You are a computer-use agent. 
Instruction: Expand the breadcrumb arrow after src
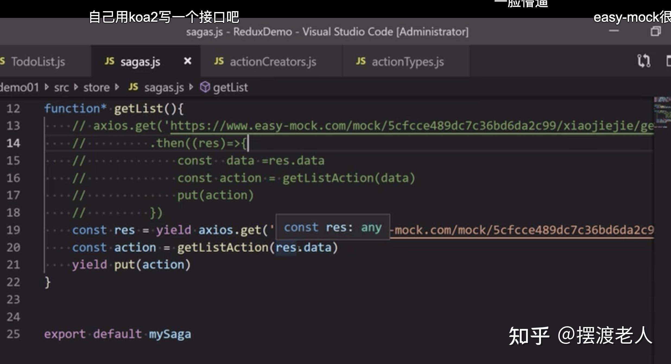tap(76, 87)
